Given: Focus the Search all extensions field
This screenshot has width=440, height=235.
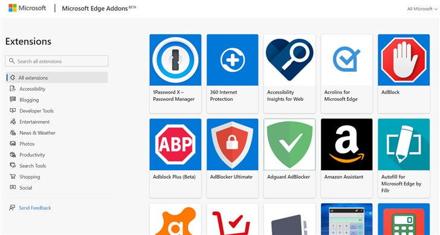Looking at the screenshot, I should [57, 61].
